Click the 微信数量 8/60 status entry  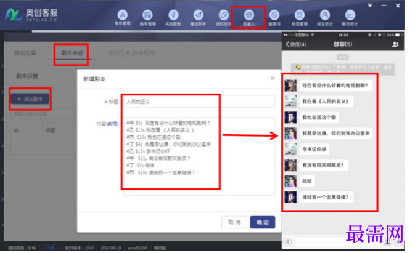[22, 247]
